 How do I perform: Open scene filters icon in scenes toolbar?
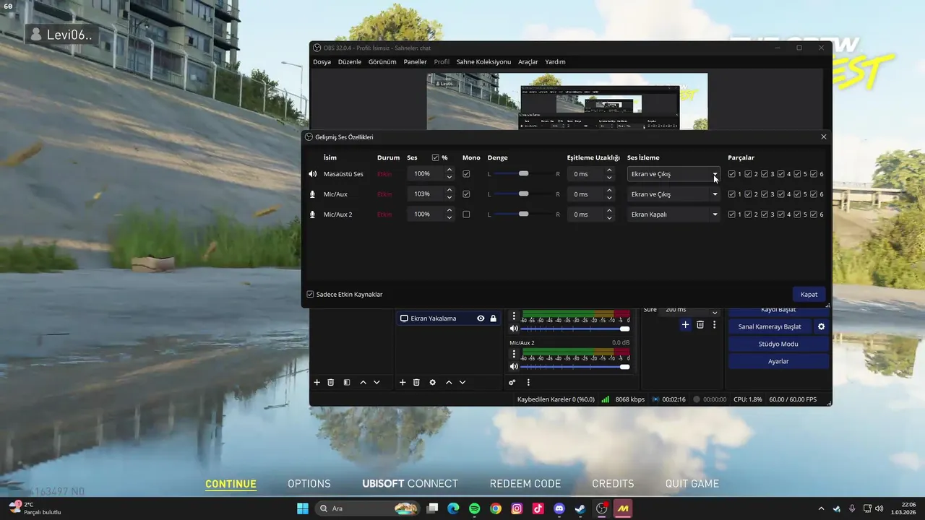(x=347, y=382)
